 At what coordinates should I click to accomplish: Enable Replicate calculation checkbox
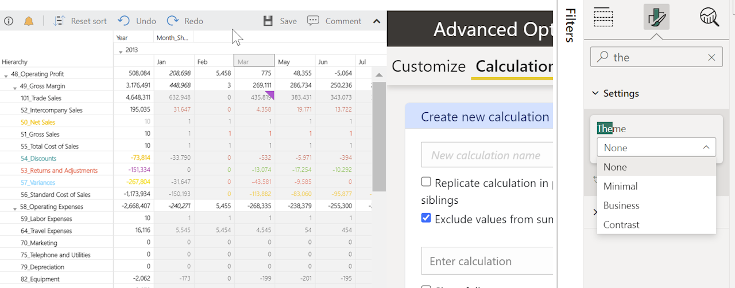[x=426, y=182]
